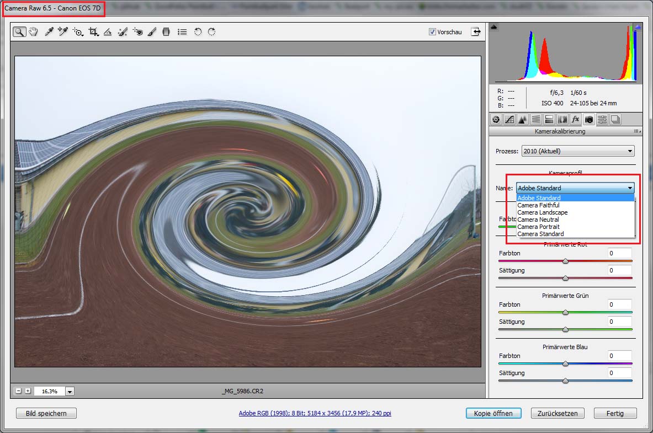
Task: Choose the Red Eye Removal tool
Action: (x=138, y=32)
